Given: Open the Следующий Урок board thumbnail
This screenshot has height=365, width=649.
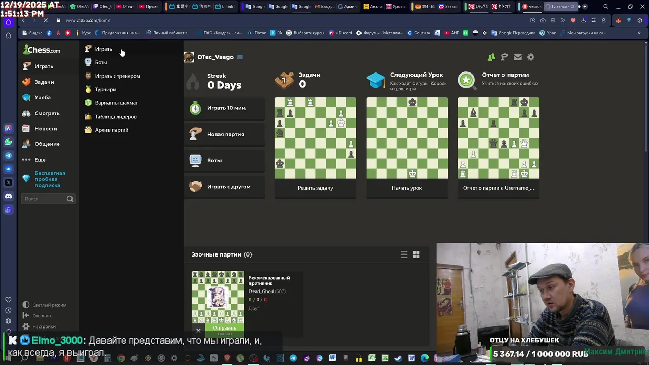Looking at the screenshot, I should pos(407,138).
